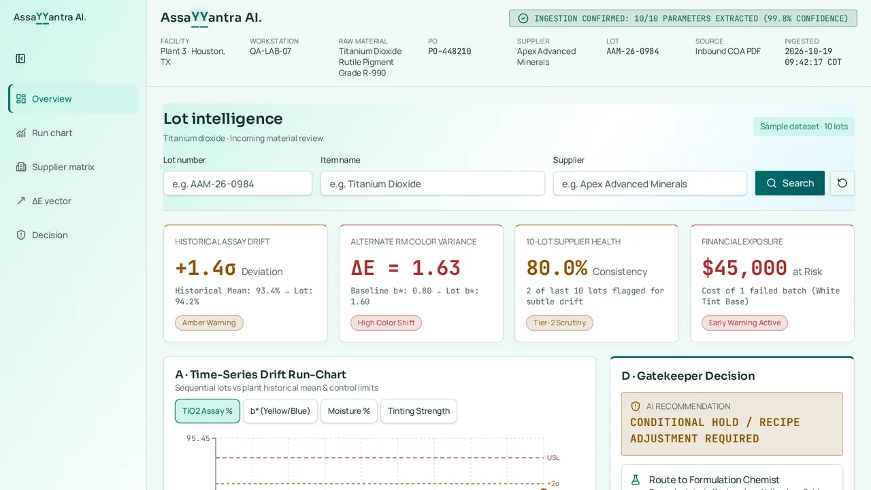The image size is (871, 490).
Task: Click the Tier-2 Scrutiny badge
Action: tap(559, 323)
